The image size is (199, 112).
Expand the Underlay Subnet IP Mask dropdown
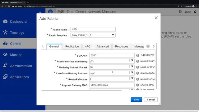[132, 67]
